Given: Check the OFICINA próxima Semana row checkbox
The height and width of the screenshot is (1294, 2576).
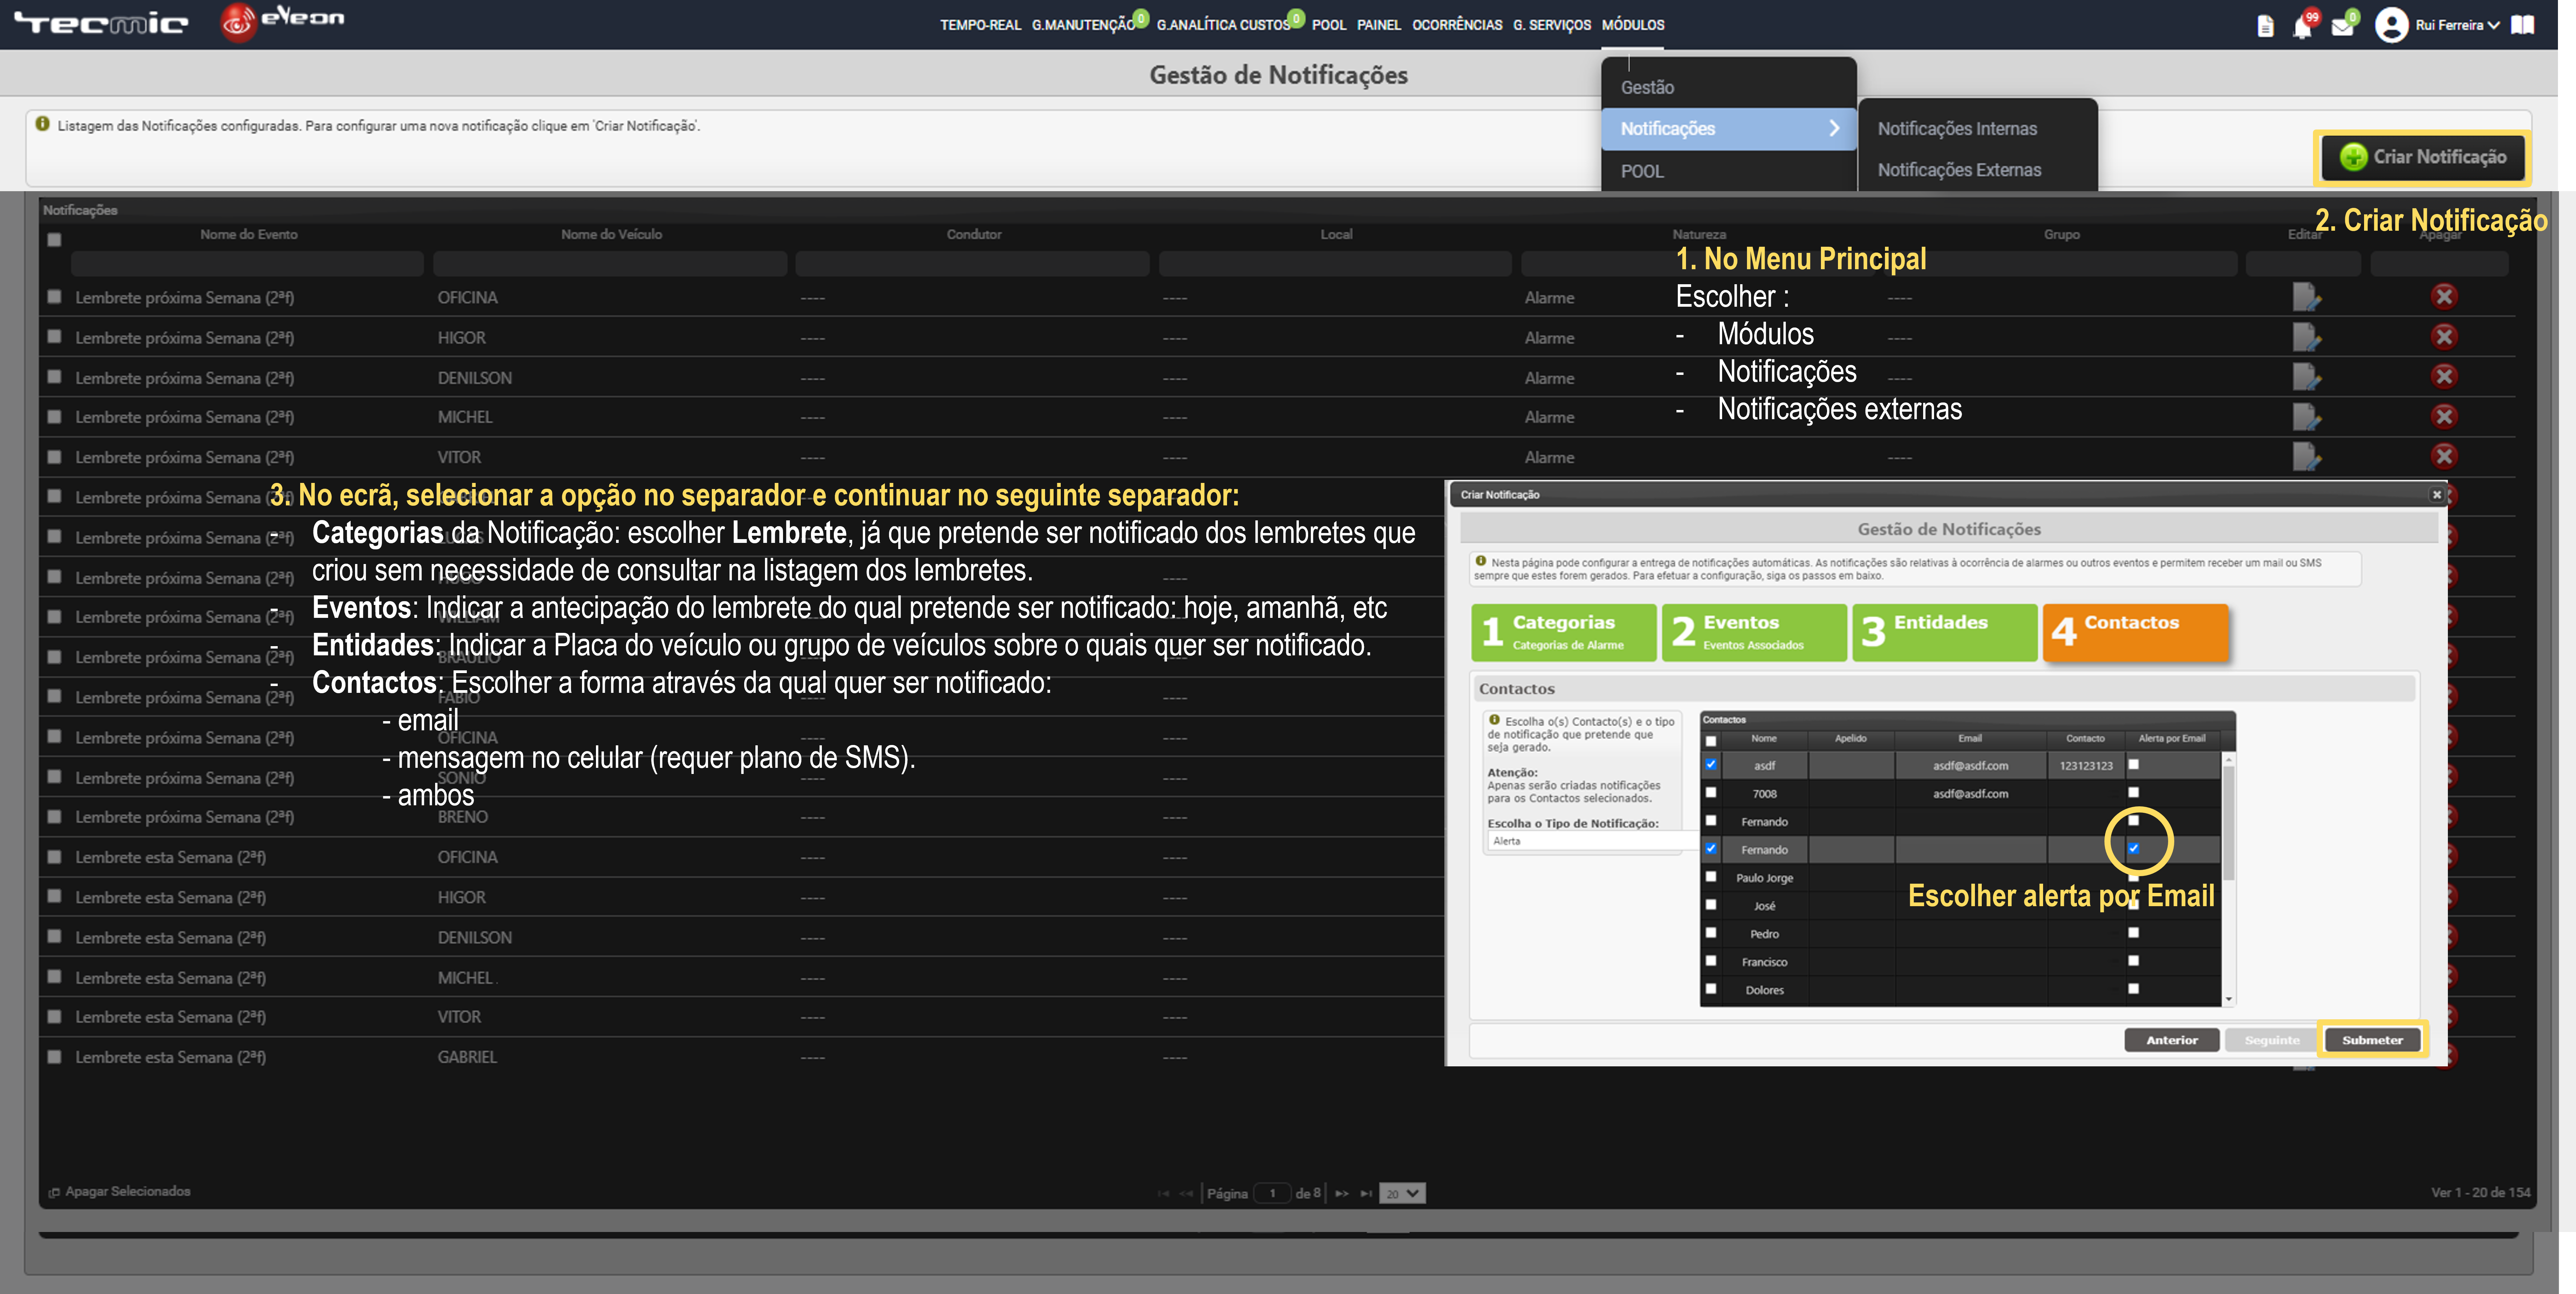Looking at the screenshot, I should [54, 297].
